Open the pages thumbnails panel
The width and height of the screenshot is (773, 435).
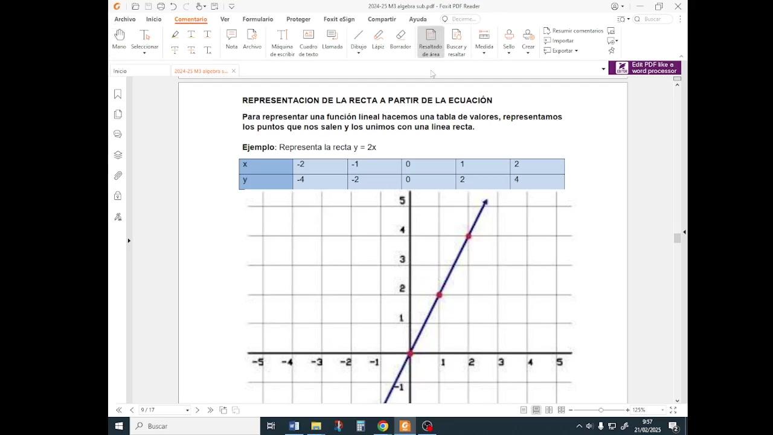(x=118, y=114)
